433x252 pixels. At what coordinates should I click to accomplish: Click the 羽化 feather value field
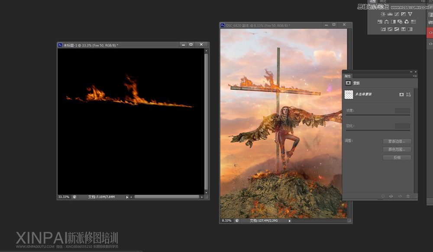[402, 126]
